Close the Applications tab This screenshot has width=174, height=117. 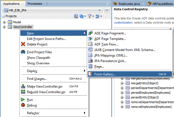click(x=23, y=3)
